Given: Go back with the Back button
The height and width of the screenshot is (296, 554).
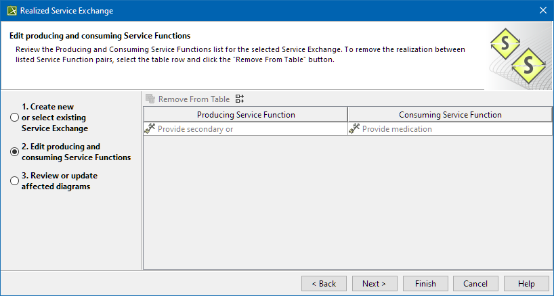Looking at the screenshot, I should pos(322,284).
